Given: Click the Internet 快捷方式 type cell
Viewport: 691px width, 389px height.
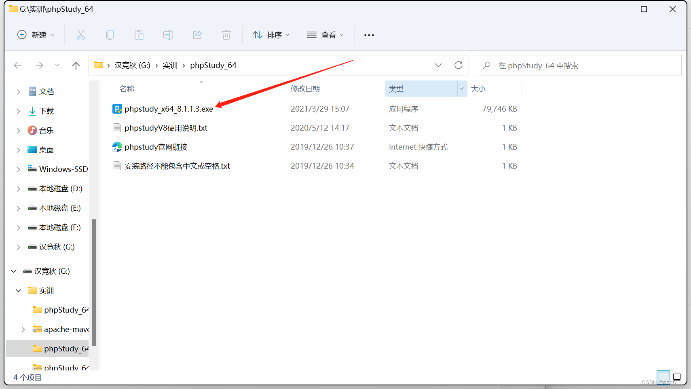Looking at the screenshot, I should point(418,147).
